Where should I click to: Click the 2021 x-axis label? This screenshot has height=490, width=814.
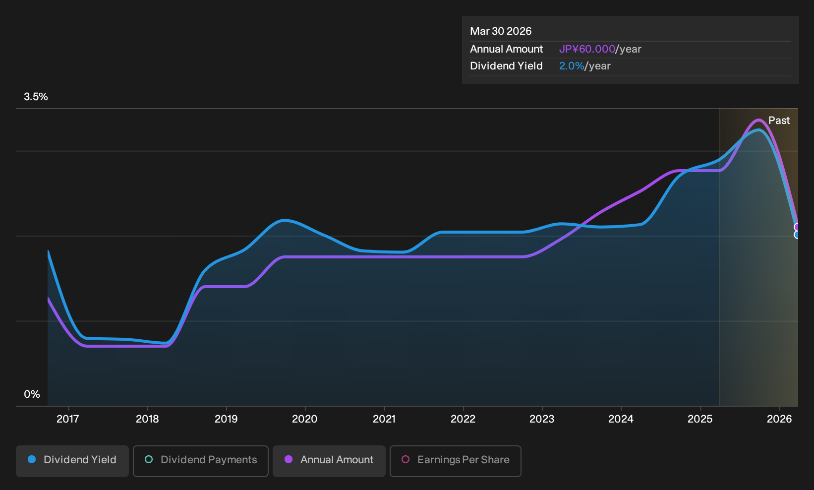tap(384, 419)
